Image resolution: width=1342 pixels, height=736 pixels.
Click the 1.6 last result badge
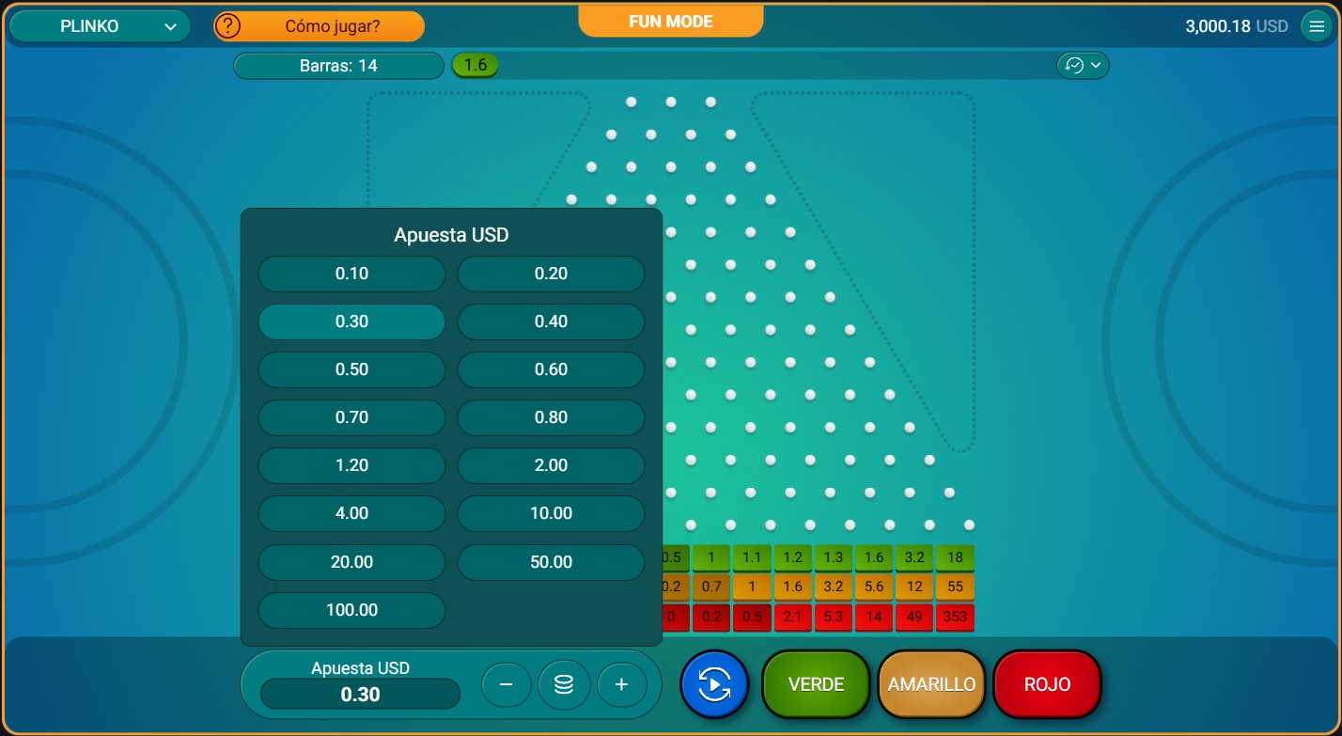point(476,65)
